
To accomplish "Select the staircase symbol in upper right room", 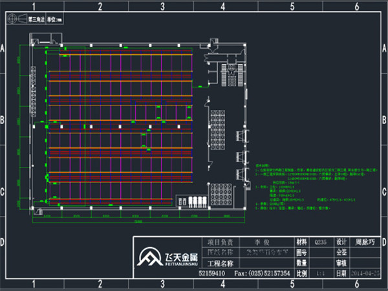I will 230,71.
